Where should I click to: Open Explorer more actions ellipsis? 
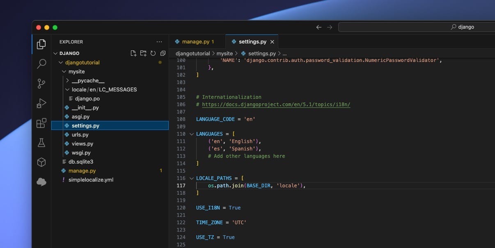(x=159, y=42)
